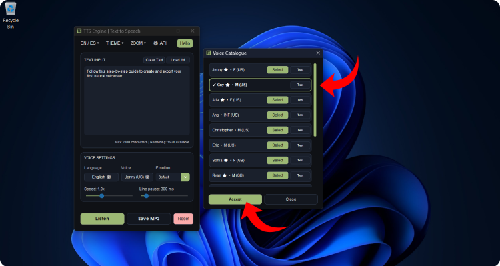Click the 'TEXT INPUT' heading
The width and height of the screenshot is (500, 266).
95,60
